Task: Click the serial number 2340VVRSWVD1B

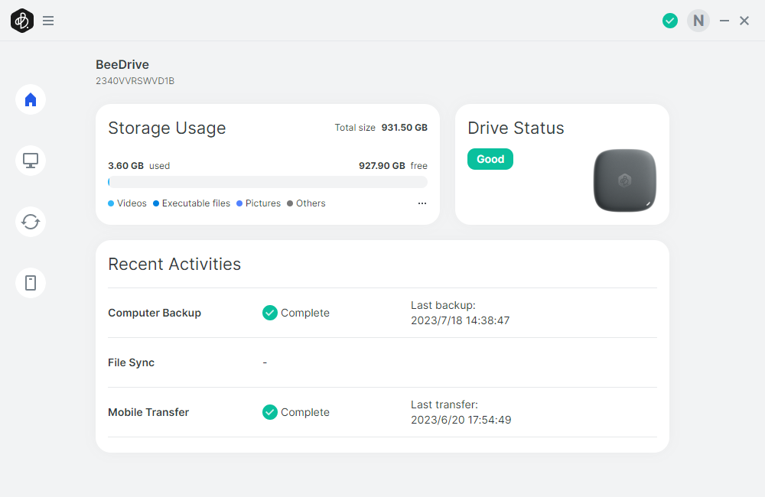Action: point(135,81)
